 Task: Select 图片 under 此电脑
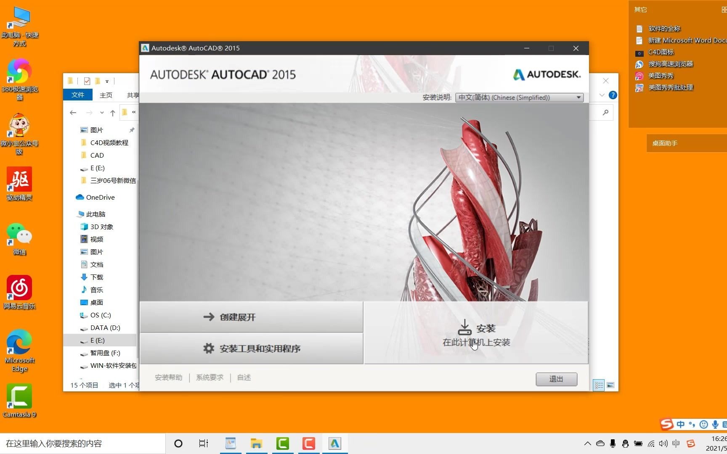pyautogui.click(x=96, y=252)
